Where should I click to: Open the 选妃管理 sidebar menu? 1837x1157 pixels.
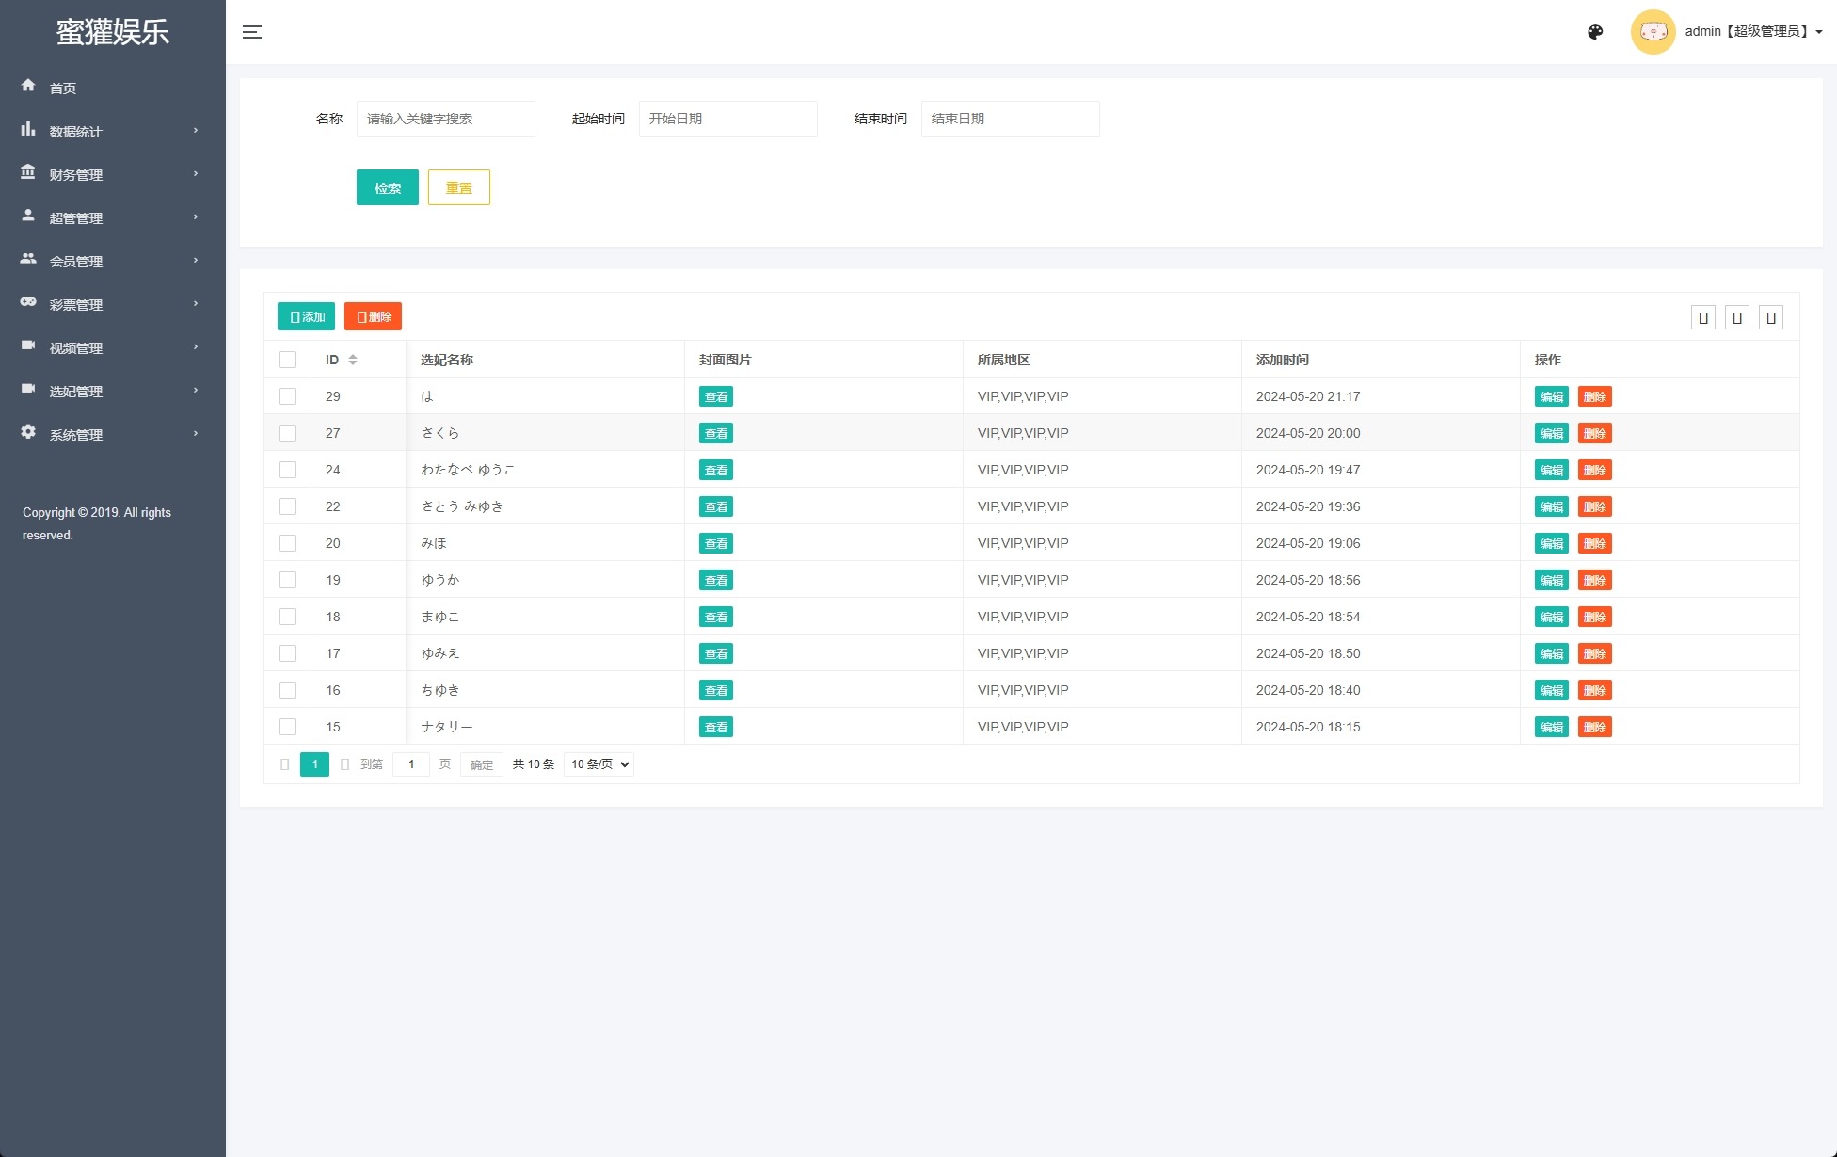[x=76, y=392]
